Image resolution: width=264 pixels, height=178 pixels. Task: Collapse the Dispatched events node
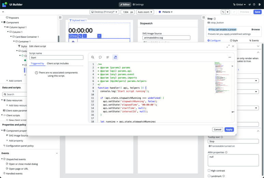click(2, 159)
